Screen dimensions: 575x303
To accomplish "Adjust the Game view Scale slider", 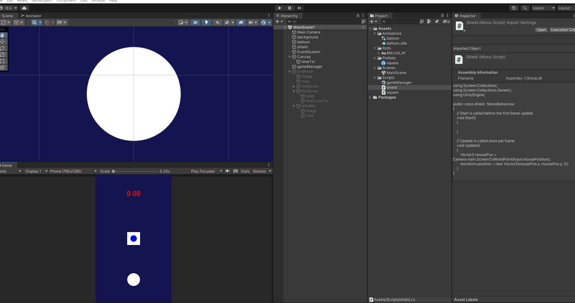I will 135,171.
